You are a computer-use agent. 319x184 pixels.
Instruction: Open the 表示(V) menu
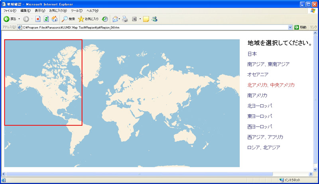pyautogui.click(x=39, y=11)
